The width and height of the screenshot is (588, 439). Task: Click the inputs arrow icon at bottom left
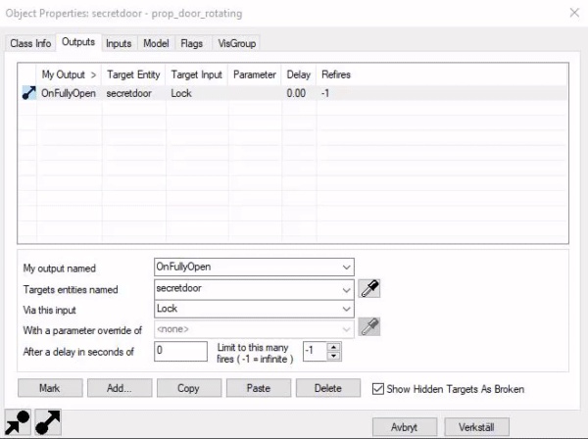18,422
